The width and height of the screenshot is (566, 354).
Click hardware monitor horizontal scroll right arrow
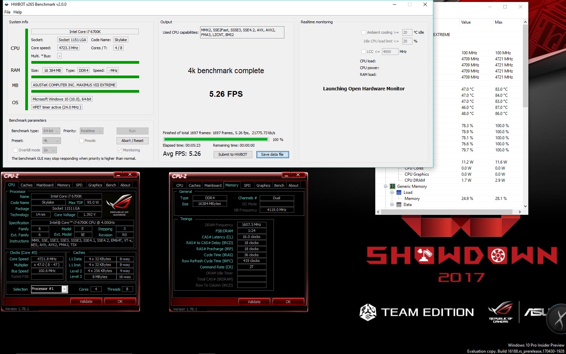[x=520, y=212]
